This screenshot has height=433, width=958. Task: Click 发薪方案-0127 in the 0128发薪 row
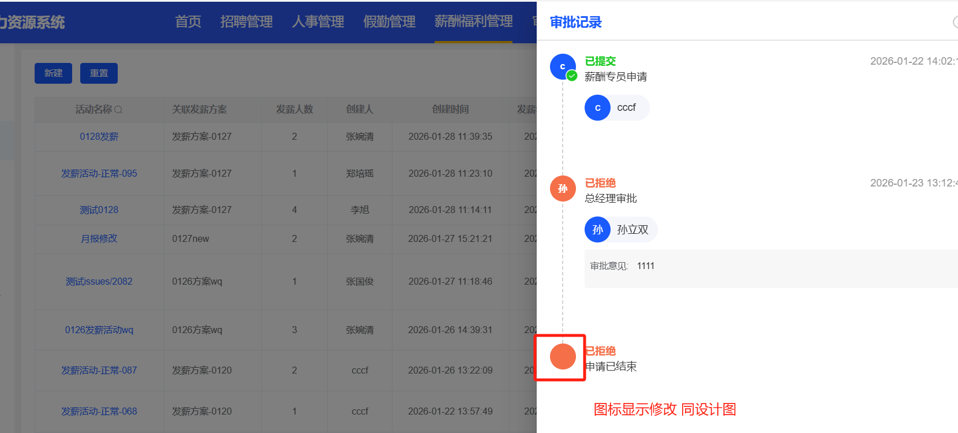pos(202,137)
